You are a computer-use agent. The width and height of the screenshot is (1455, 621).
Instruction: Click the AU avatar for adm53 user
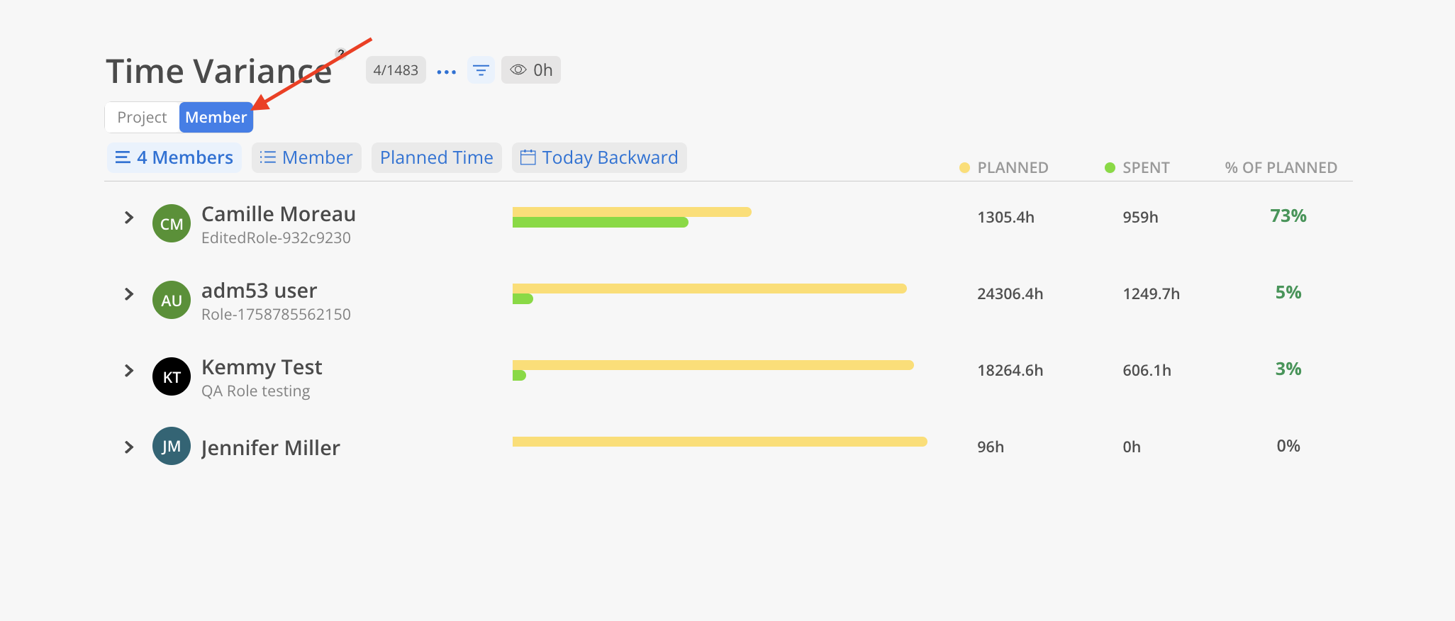[x=172, y=300]
